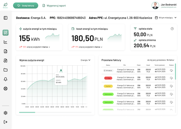Open the report document sidebar icon
181x129 pixels.
(5, 51)
